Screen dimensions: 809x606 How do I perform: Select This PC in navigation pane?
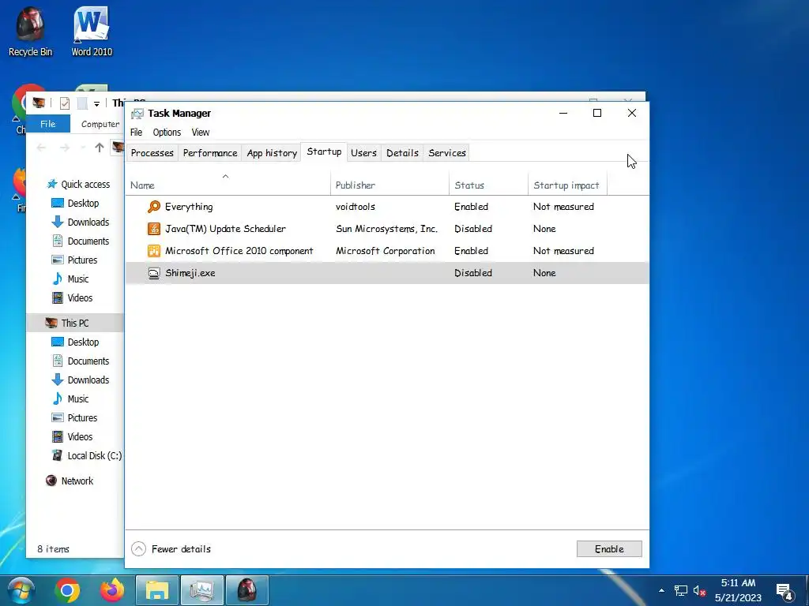75,323
